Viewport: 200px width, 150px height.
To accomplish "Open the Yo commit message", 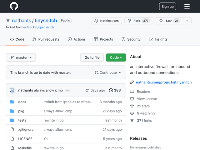I will (46, 139).
